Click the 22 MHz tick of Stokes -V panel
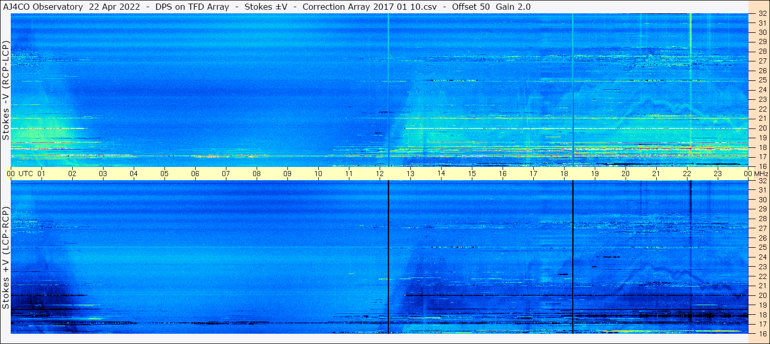 tap(762, 109)
